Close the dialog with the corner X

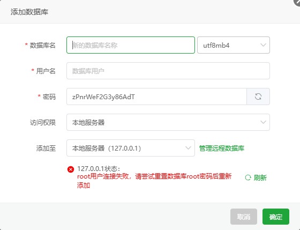click(x=297, y=2)
